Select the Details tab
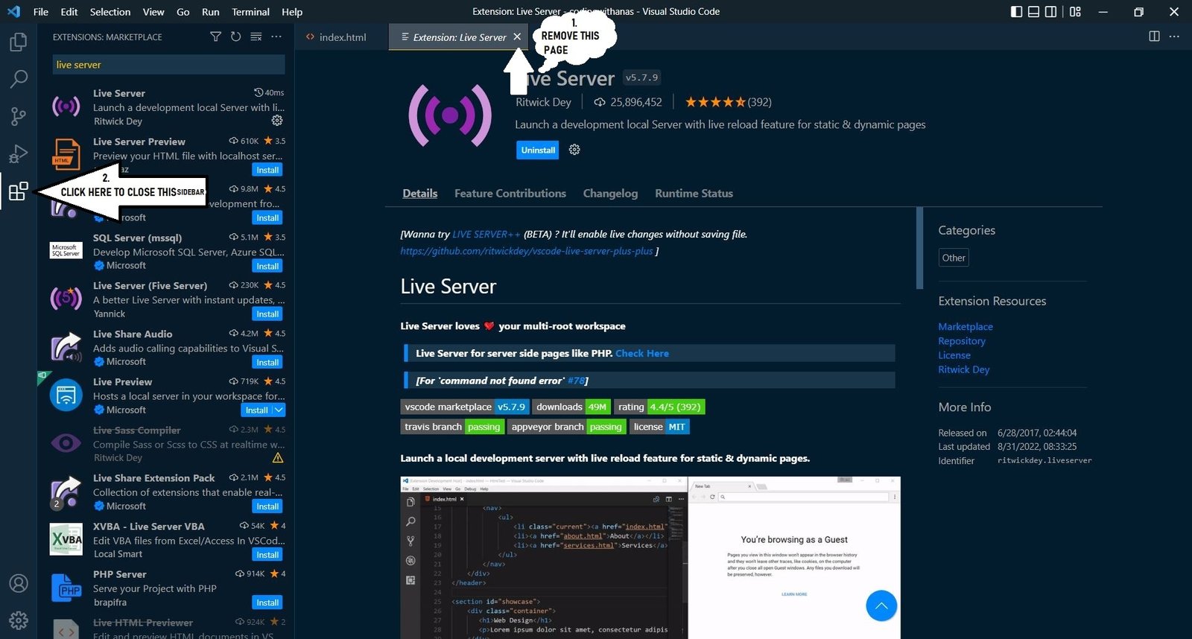The image size is (1192, 639). pyautogui.click(x=420, y=193)
